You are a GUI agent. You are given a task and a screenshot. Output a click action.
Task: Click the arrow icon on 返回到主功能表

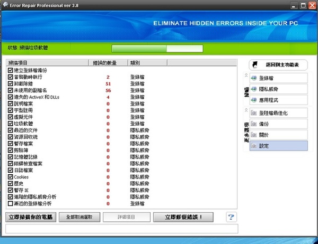(255, 64)
